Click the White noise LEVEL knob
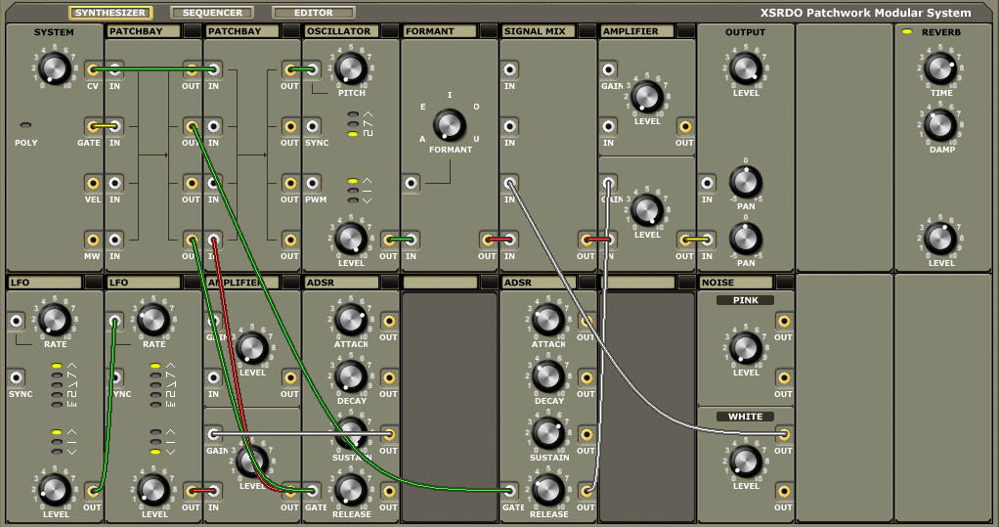This screenshot has height=527, width=999. coord(746,461)
